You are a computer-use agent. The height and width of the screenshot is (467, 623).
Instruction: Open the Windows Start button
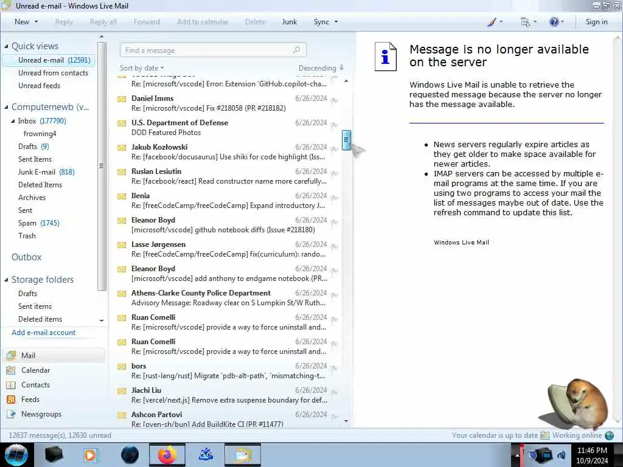[x=16, y=455]
